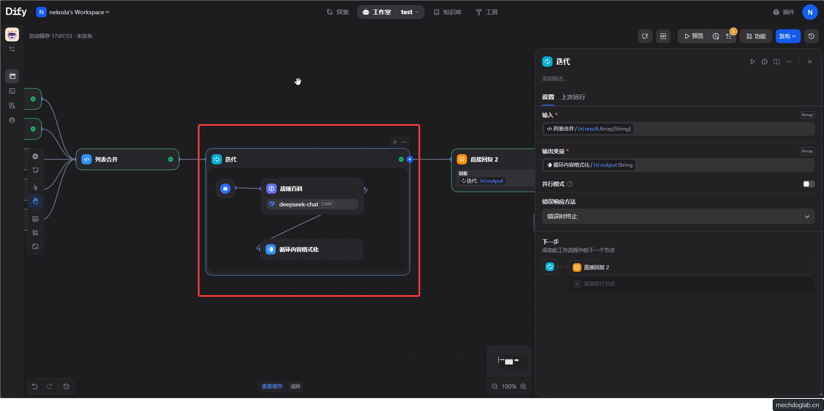
Task: Click the 添加描述 description field
Action: [x=554, y=79]
